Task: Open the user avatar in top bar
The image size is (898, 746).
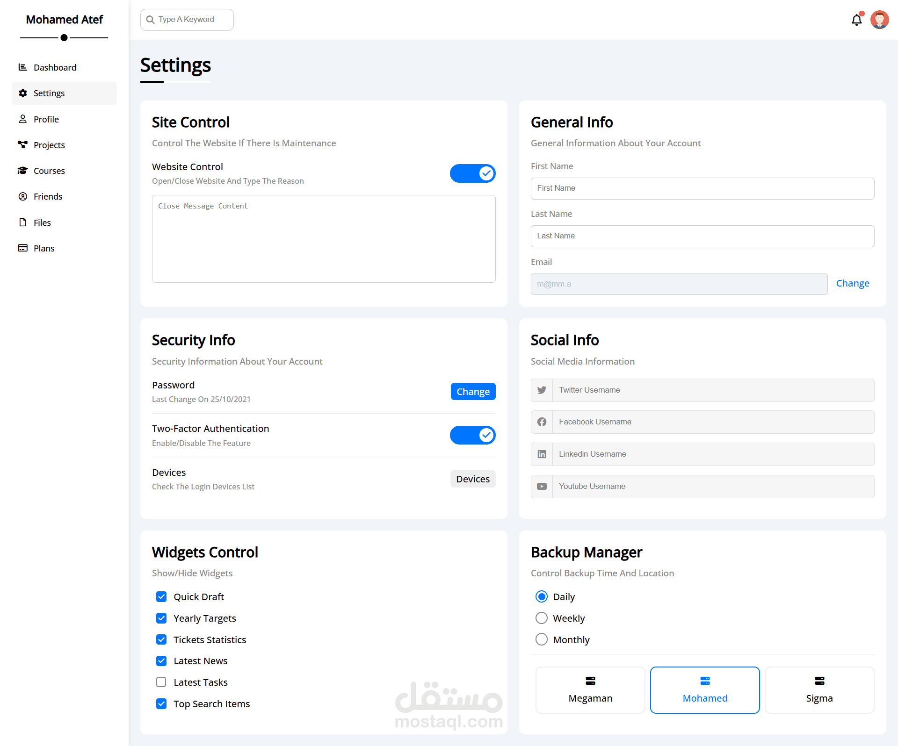Action: pos(879,20)
